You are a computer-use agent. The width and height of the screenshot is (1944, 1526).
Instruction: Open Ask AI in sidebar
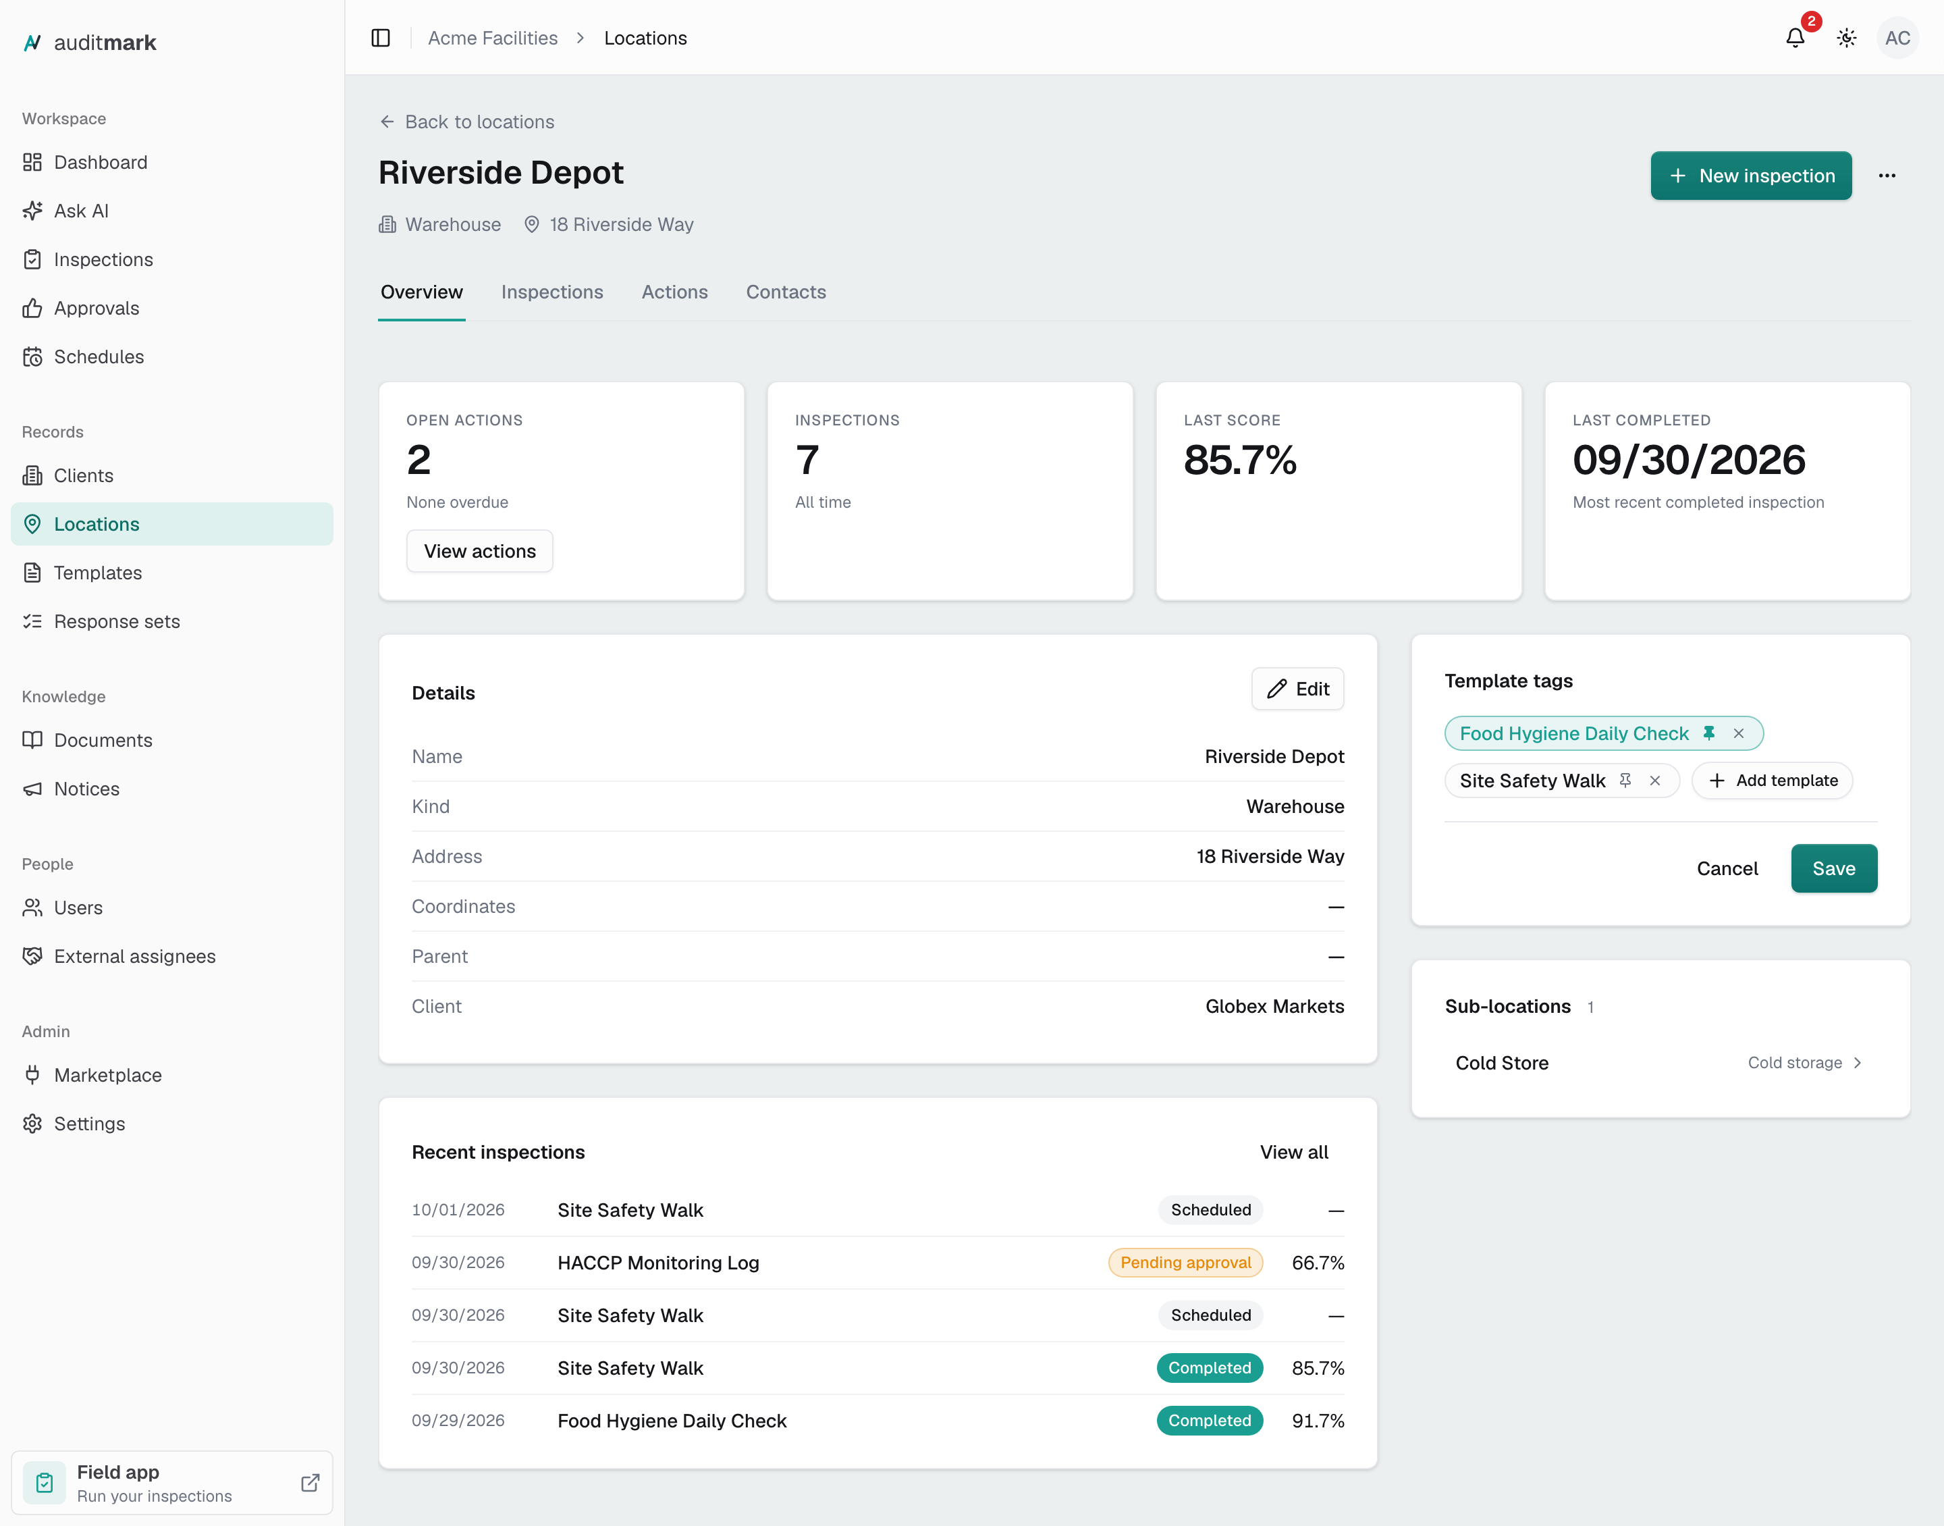click(x=171, y=211)
